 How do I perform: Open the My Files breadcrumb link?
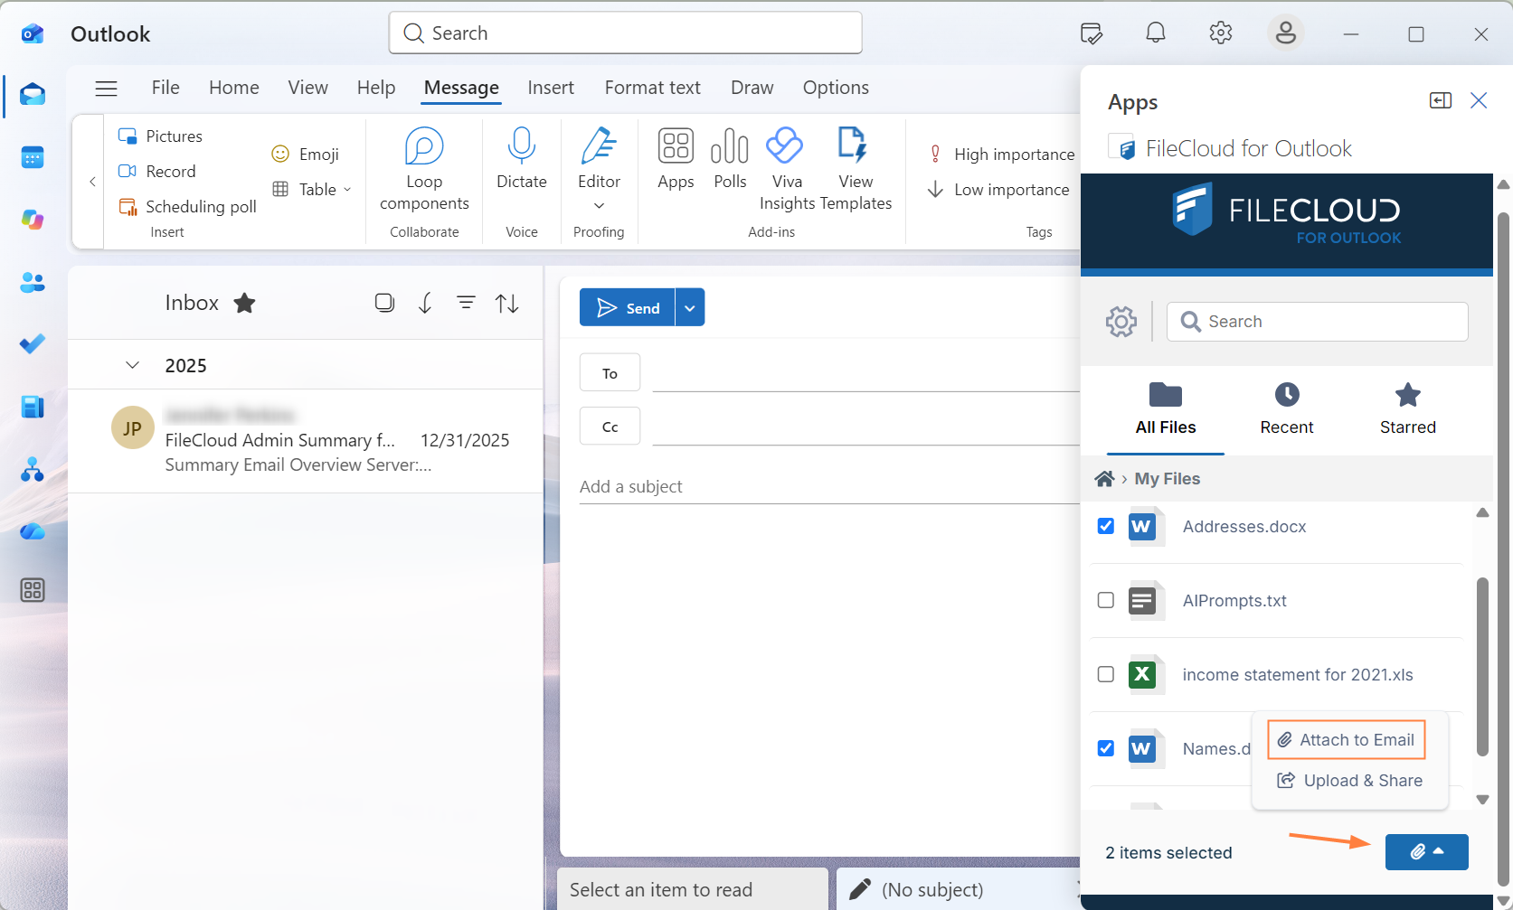point(1167,479)
